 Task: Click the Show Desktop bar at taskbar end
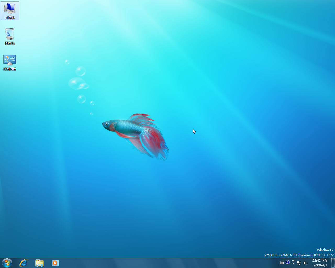tap(333, 263)
